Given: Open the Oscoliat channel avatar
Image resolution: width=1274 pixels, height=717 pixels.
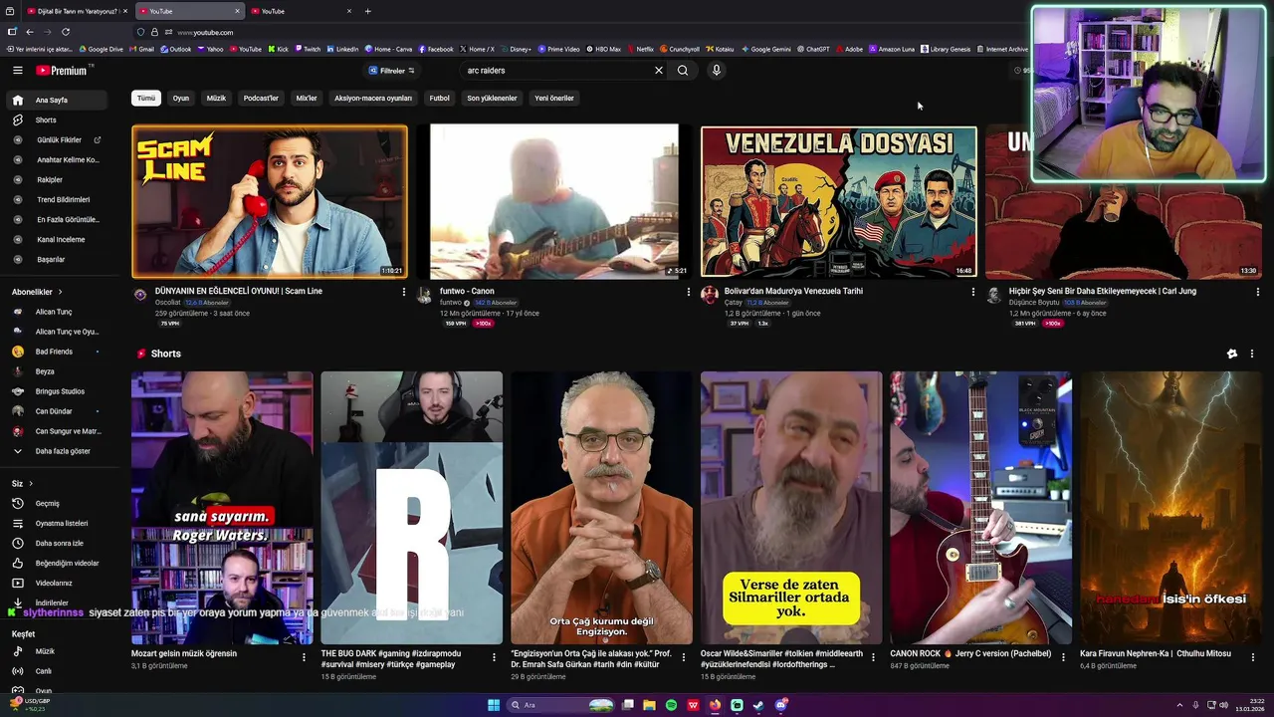Looking at the screenshot, I should click(140, 295).
